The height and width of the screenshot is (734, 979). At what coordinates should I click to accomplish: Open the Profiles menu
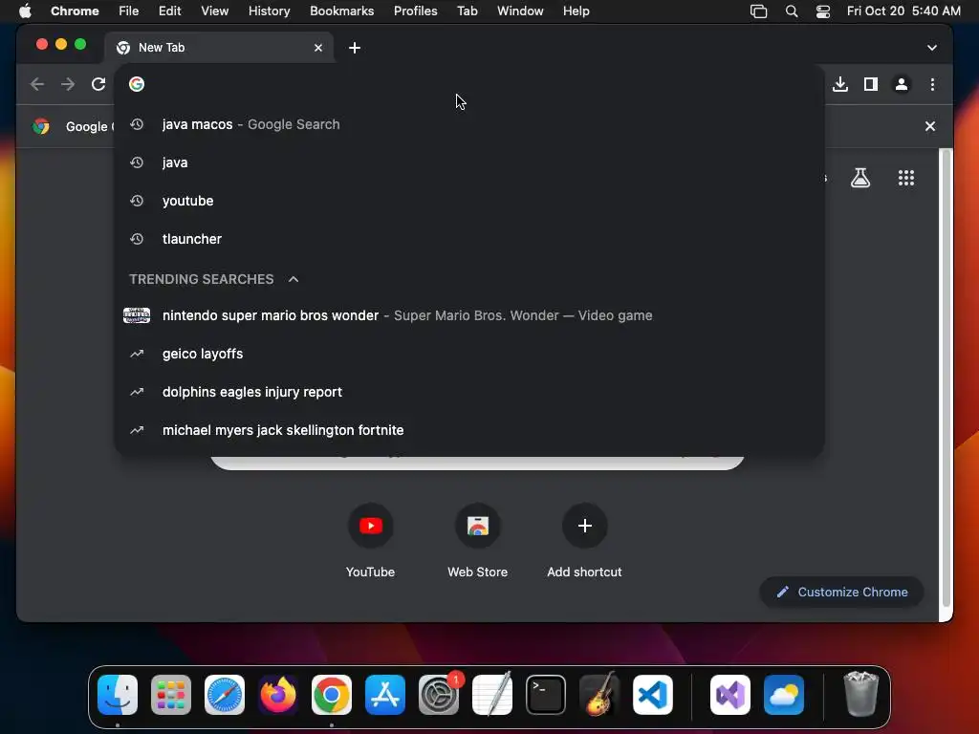[x=415, y=11]
